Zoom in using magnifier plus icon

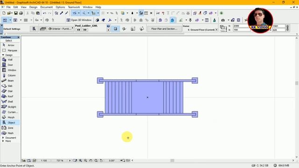[x=80, y=161]
